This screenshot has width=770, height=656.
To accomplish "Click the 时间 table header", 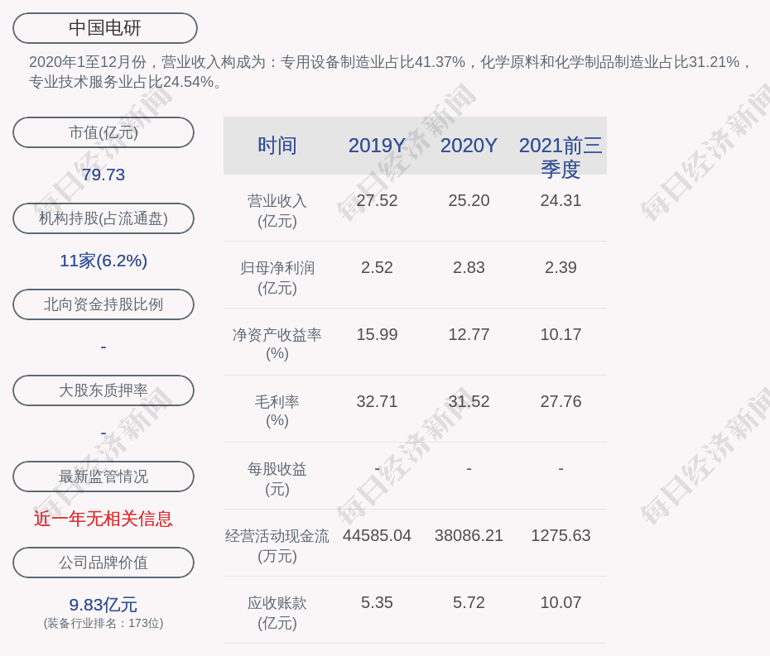I will [x=277, y=146].
